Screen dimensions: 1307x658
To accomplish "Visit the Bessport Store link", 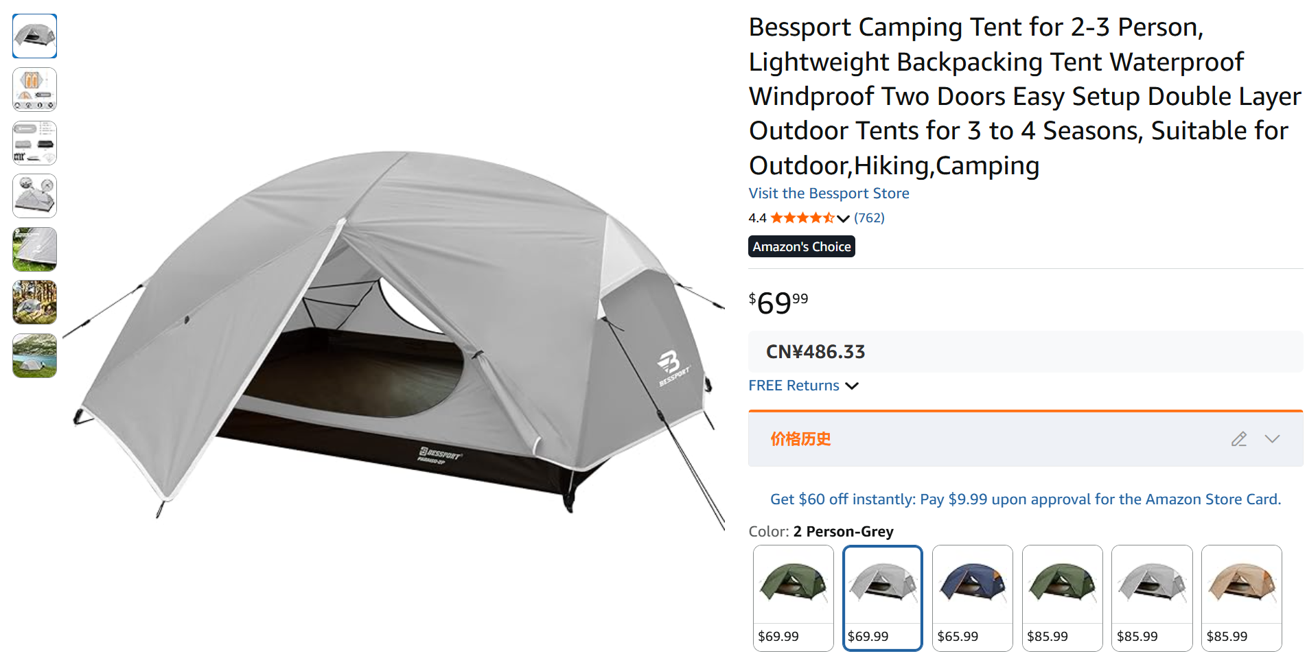I will (829, 193).
